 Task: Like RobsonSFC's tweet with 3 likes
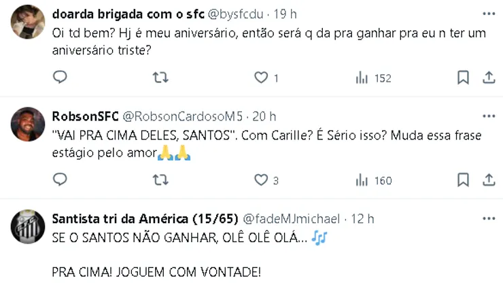pyautogui.click(x=262, y=180)
